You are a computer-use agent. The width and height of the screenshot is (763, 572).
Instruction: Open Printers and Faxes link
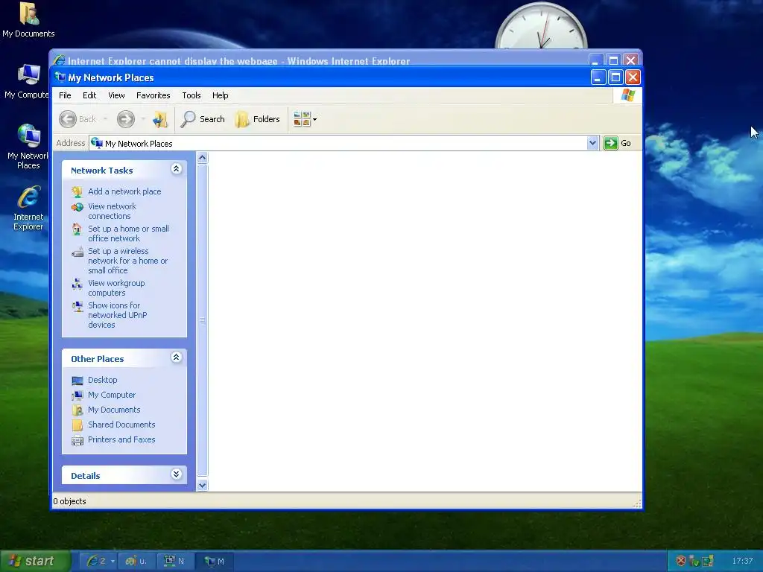coord(121,439)
